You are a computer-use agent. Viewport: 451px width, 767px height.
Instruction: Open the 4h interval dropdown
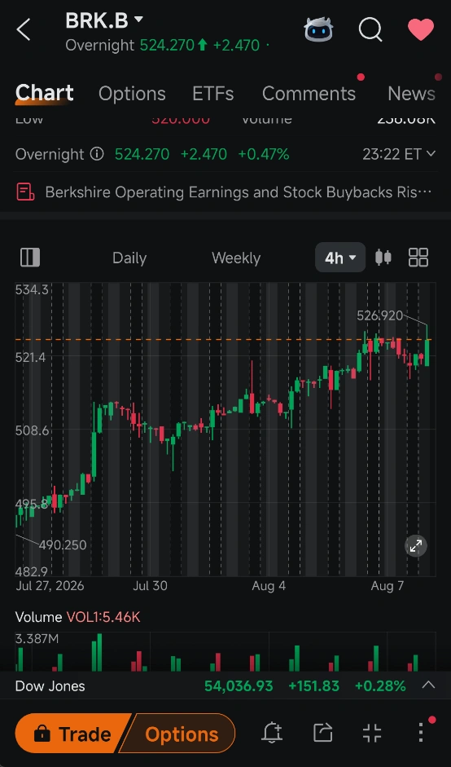tap(340, 258)
